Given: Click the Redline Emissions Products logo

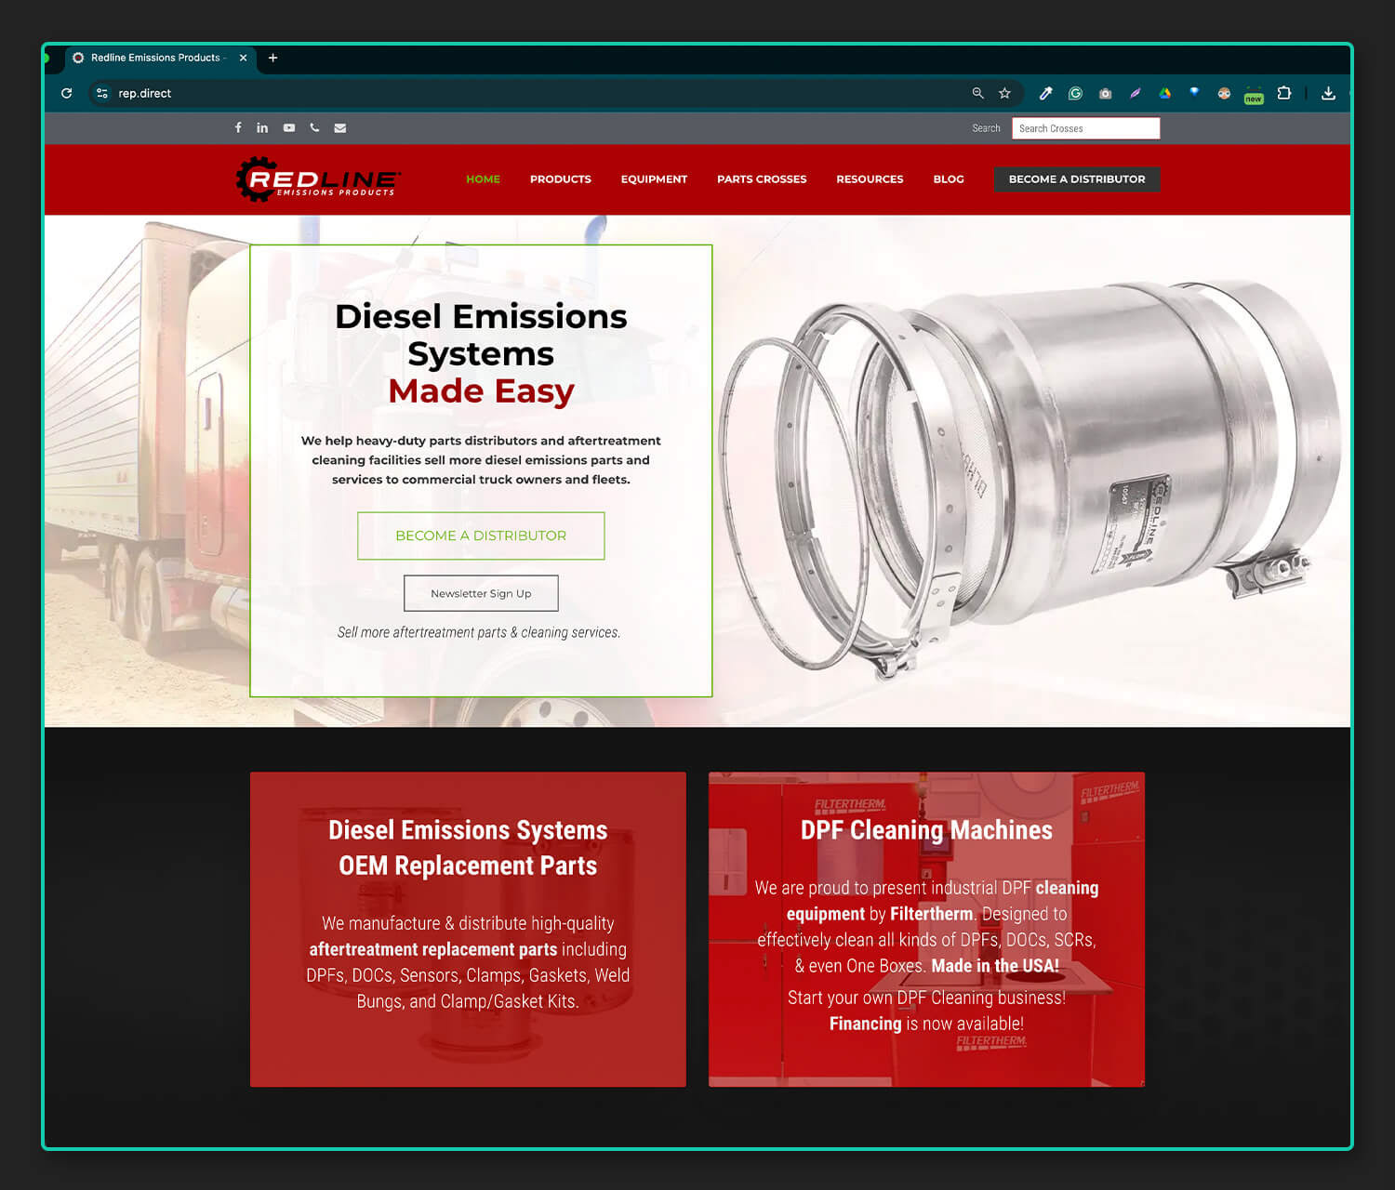Looking at the screenshot, I should click(317, 179).
